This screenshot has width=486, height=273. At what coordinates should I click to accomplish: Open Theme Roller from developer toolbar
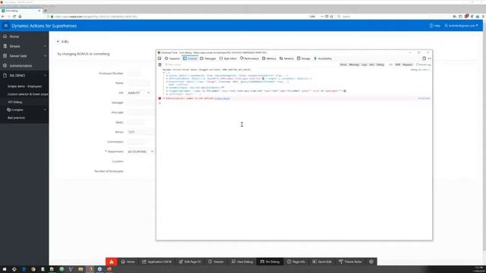point(351,262)
